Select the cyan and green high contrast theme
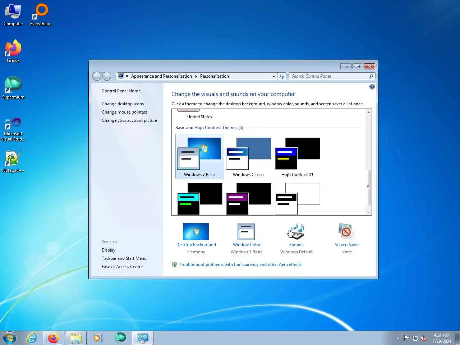 [x=200, y=199]
